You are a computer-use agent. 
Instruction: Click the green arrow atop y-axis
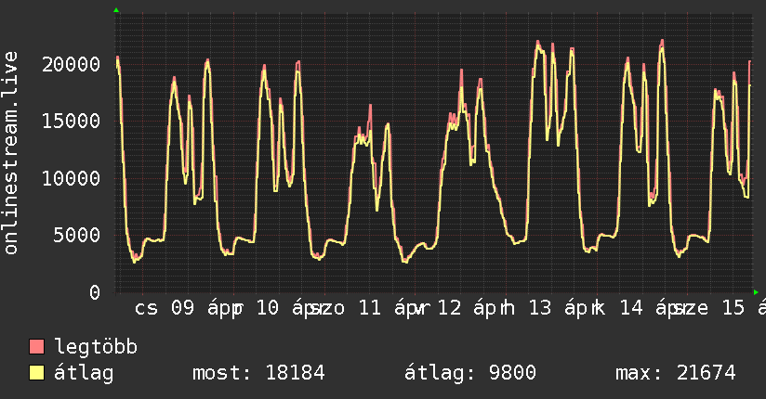(116, 10)
